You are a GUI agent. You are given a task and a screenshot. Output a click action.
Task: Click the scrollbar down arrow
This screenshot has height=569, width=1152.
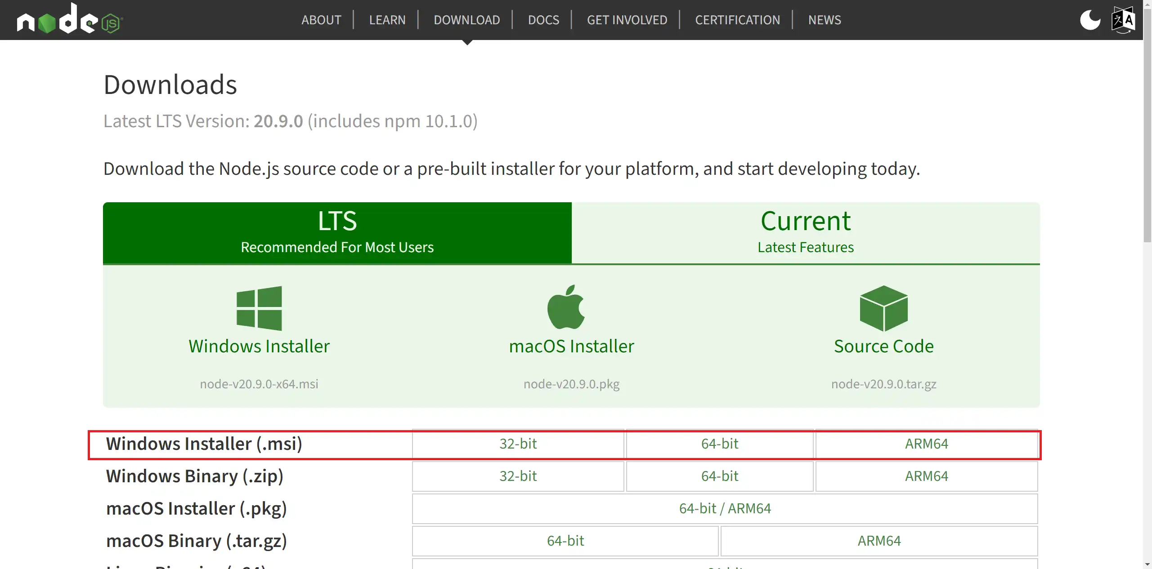click(1148, 565)
